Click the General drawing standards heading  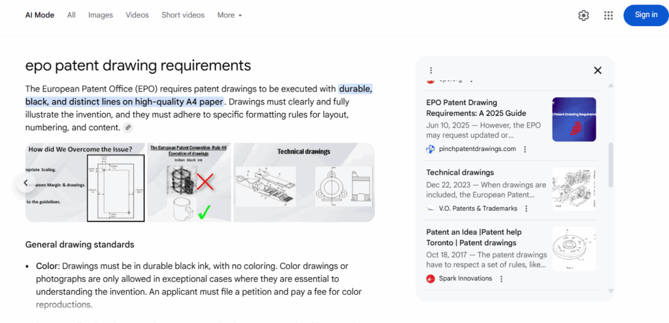(80, 245)
